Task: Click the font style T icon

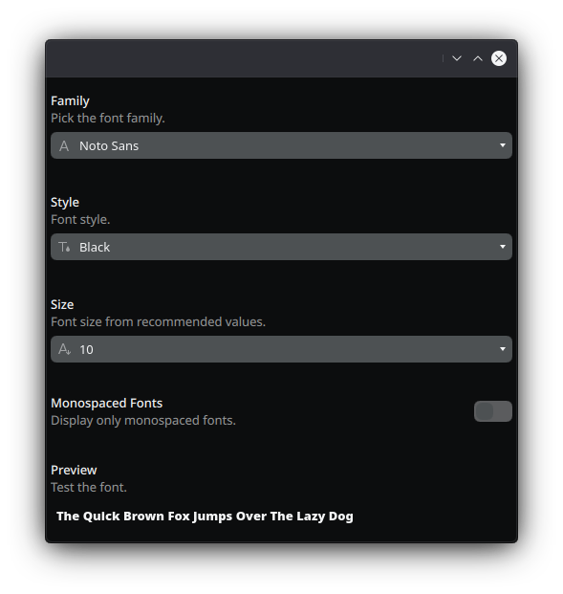Action: (x=64, y=247)
